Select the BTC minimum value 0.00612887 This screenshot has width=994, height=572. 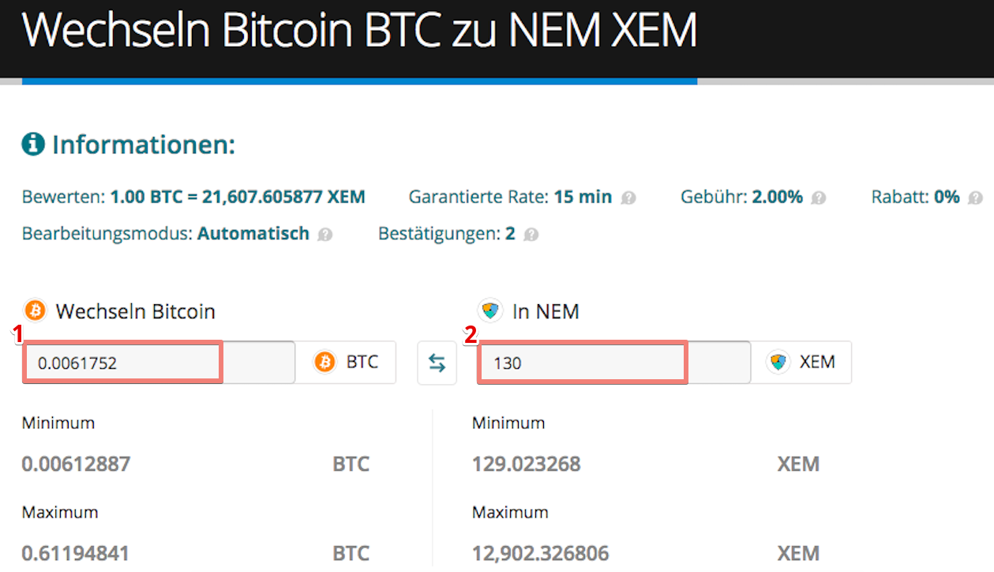[x=76, y=464]
